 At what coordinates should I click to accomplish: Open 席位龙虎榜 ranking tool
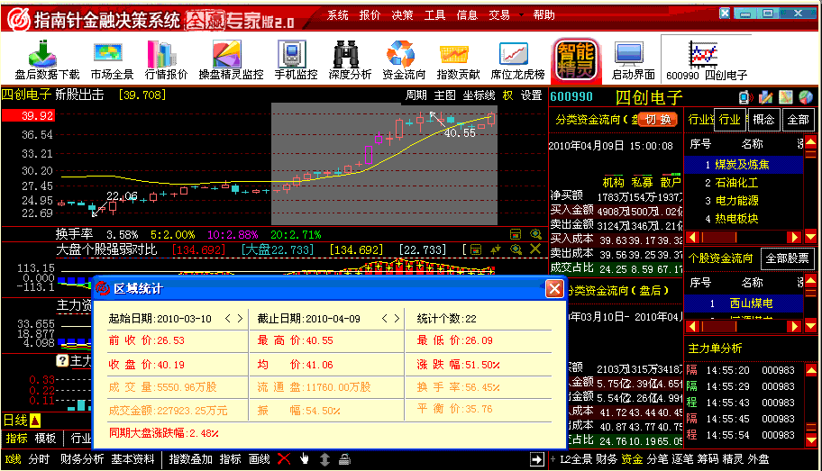[x=517, y=60]
